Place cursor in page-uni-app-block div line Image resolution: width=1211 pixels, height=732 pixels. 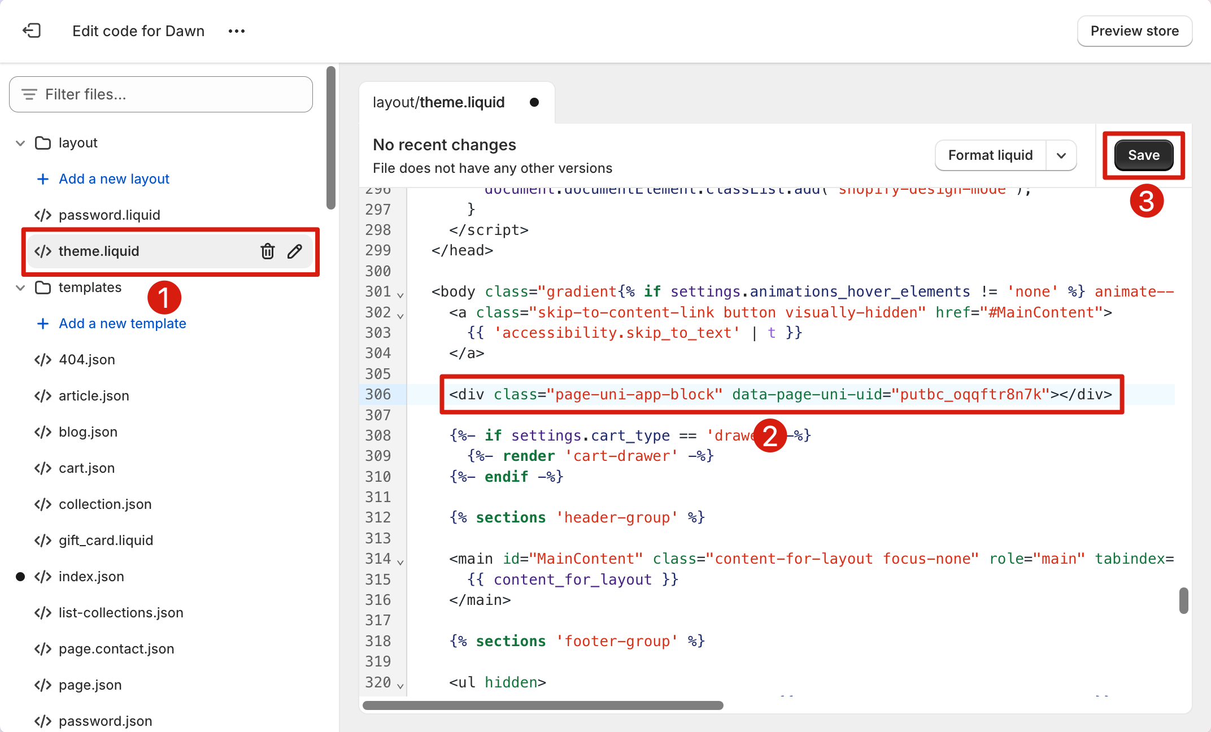781,394
